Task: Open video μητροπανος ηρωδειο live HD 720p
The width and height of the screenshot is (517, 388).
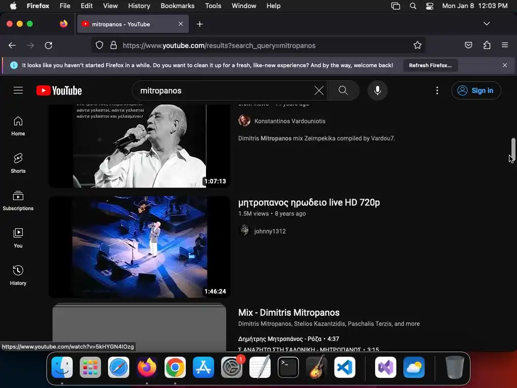Action: 309,202
